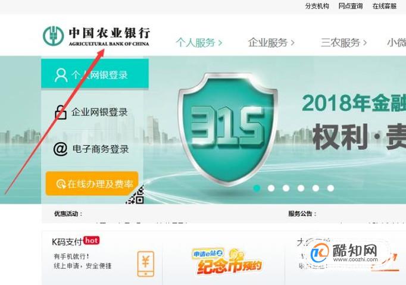Click the 在线办理及费率 orange button
Screen dimensions: 406x285
click(92, 183)
